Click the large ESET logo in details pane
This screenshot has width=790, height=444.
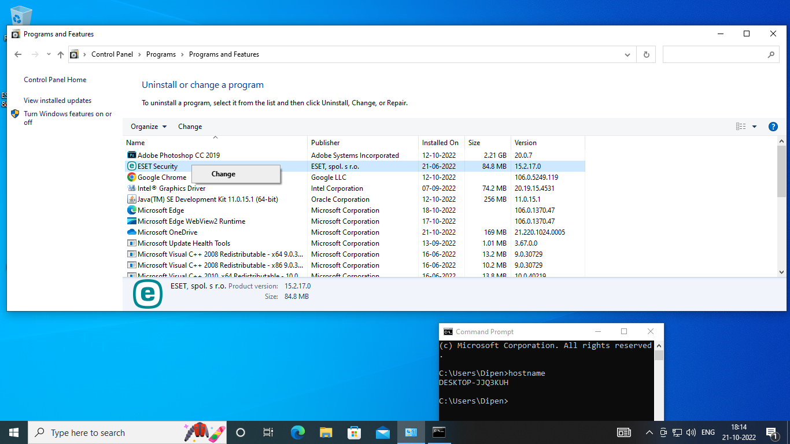point(147,294)
